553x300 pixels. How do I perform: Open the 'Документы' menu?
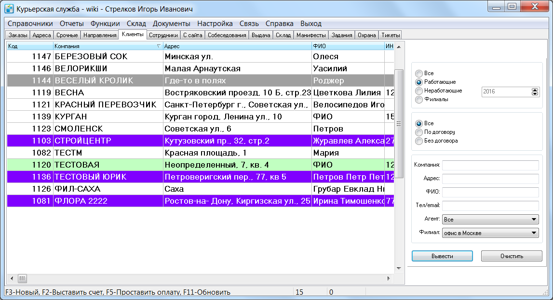(172, 24)
